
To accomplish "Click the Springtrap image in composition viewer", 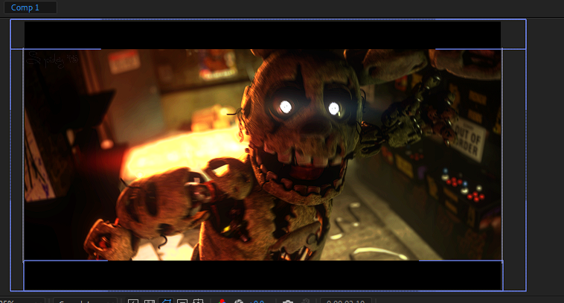I will tap(263, 155).
